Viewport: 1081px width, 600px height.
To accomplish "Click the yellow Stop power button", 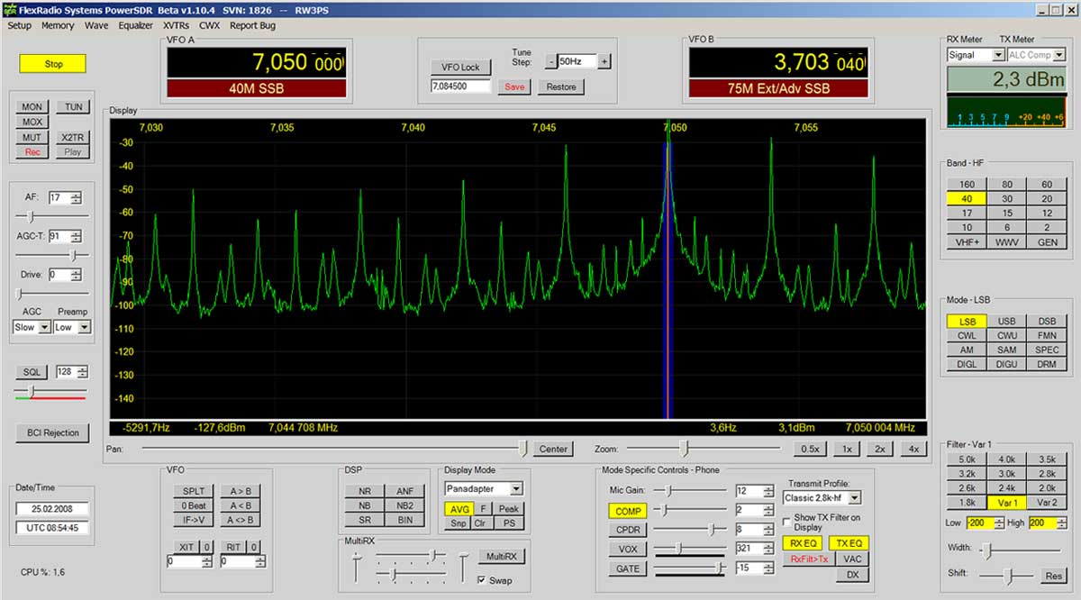I will pyautogui.click(x=53, y=64).
